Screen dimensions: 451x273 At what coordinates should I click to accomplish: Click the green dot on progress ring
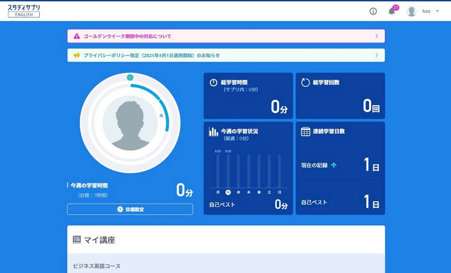coord(130,77)
